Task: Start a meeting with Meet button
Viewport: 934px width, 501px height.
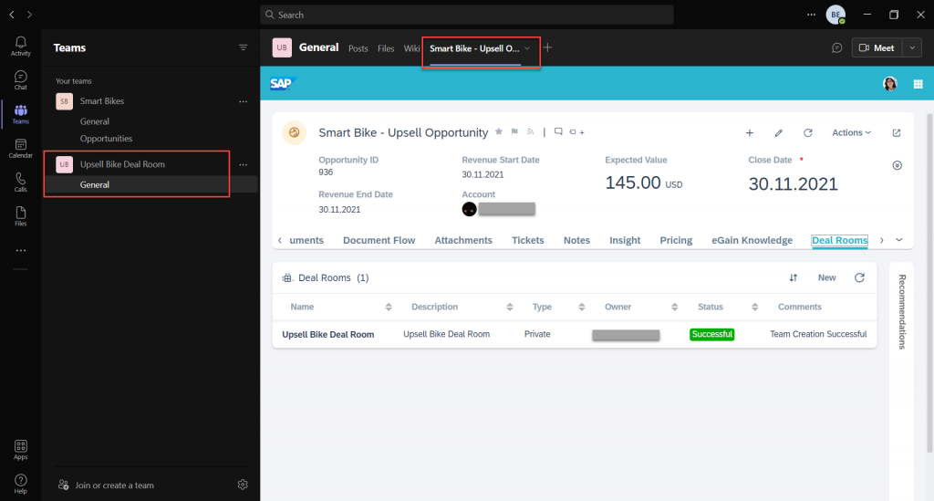Action: pyautogui.click(x=877, y=47)
